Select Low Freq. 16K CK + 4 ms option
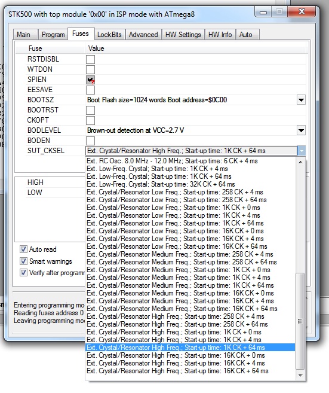 pyautogui.click(x=190, y=239)
